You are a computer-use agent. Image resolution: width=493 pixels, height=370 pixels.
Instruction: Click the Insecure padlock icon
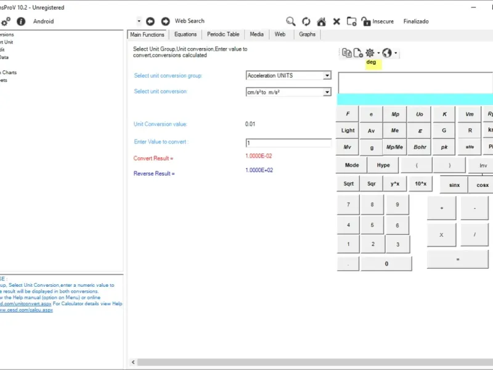click(365, 22)
